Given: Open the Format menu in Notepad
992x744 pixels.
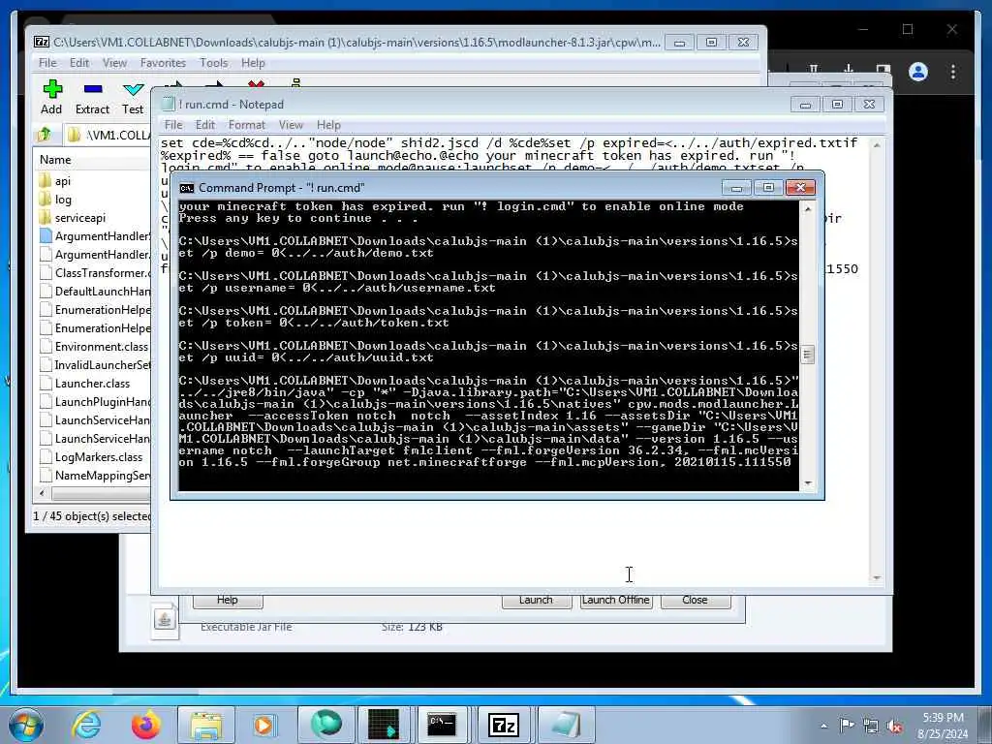Looking at the screenshot, I should (247, 125).
